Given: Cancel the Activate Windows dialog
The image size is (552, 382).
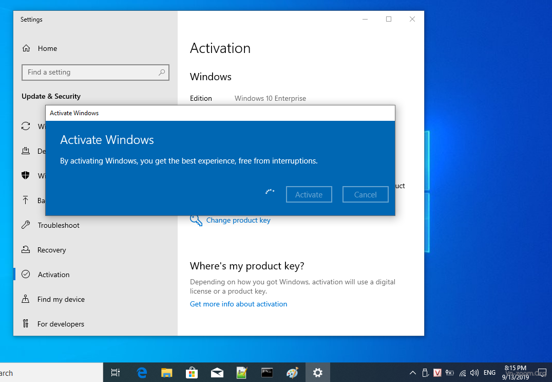Looking at the screenshot, I should pyautogui.click(x=366, y=194).
